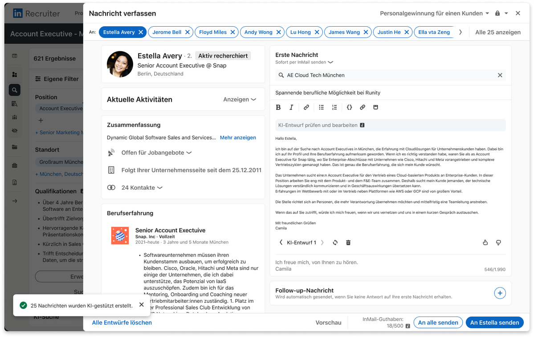Viewport: 534px width, 337px height.
Task: Click An alle senden button
Action: coord(438,322)
